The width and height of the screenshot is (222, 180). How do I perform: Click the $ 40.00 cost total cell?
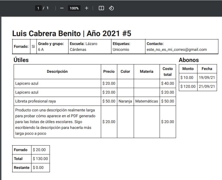coord(168,83)
